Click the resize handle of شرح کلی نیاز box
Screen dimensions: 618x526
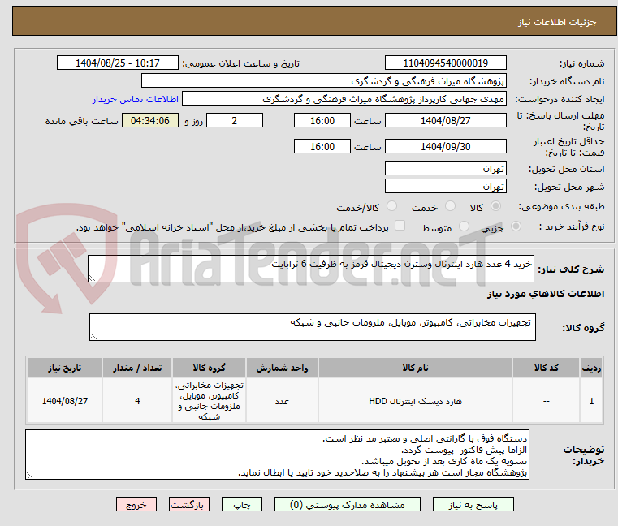coord(92,278)
